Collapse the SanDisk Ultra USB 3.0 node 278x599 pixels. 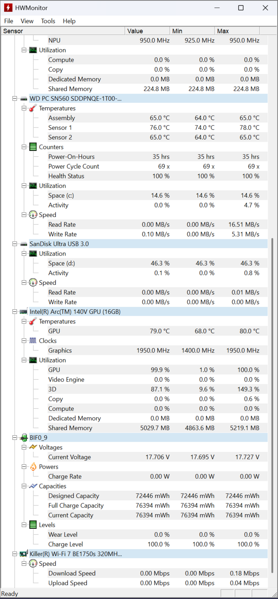(x=15, y=244)
